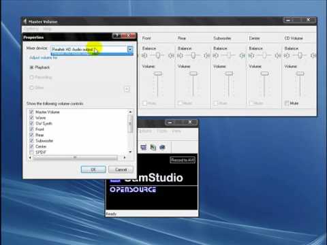Image resolution: width=327 pixels, height=245 pixels.
Task: Click the Ready status text in CamStudio
Action: (111, 214)
